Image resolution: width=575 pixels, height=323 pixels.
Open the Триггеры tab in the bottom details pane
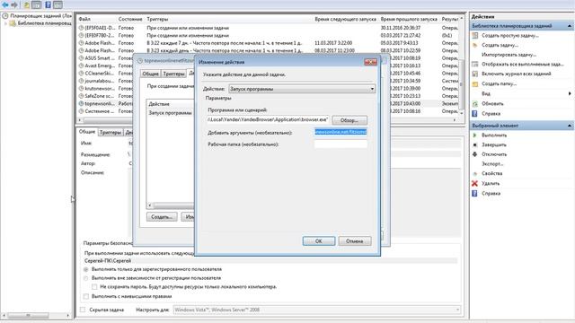[111, 132]
